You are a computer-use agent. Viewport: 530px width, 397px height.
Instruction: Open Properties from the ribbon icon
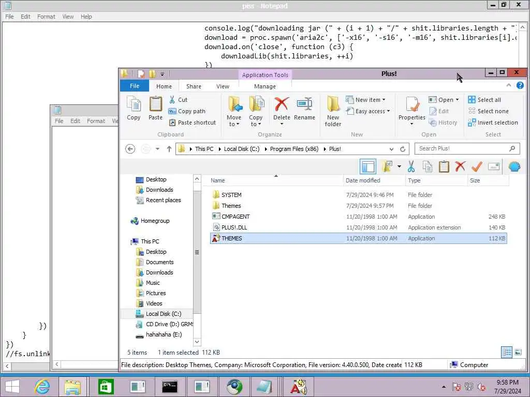click(412, 104)
